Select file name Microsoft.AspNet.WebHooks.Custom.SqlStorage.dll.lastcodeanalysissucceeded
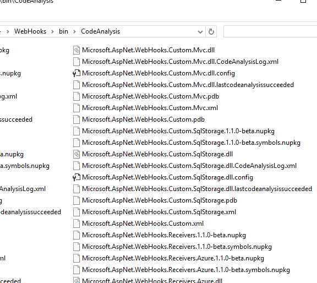317x283 pixels. 197,189
